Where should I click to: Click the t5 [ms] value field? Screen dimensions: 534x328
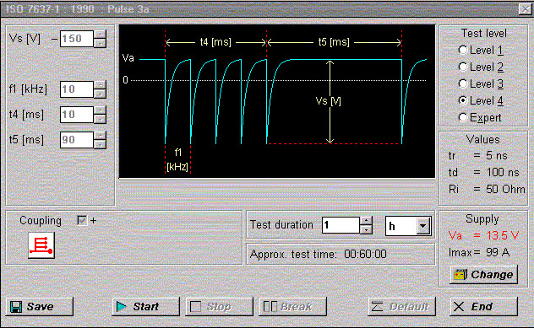pyautogui.click(x=77, y=140)
